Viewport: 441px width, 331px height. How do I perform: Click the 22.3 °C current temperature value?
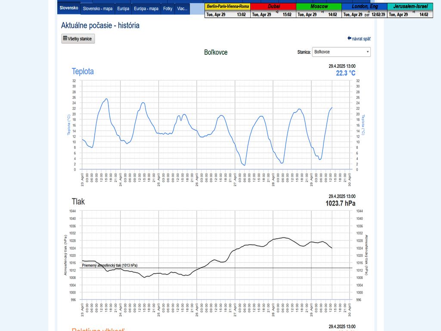click(x=346, y=73)
